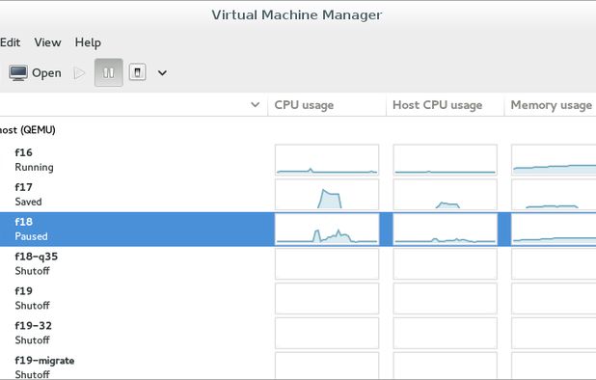Click the empty f18-q35 CPU usage graph

(x=327, y=263)
